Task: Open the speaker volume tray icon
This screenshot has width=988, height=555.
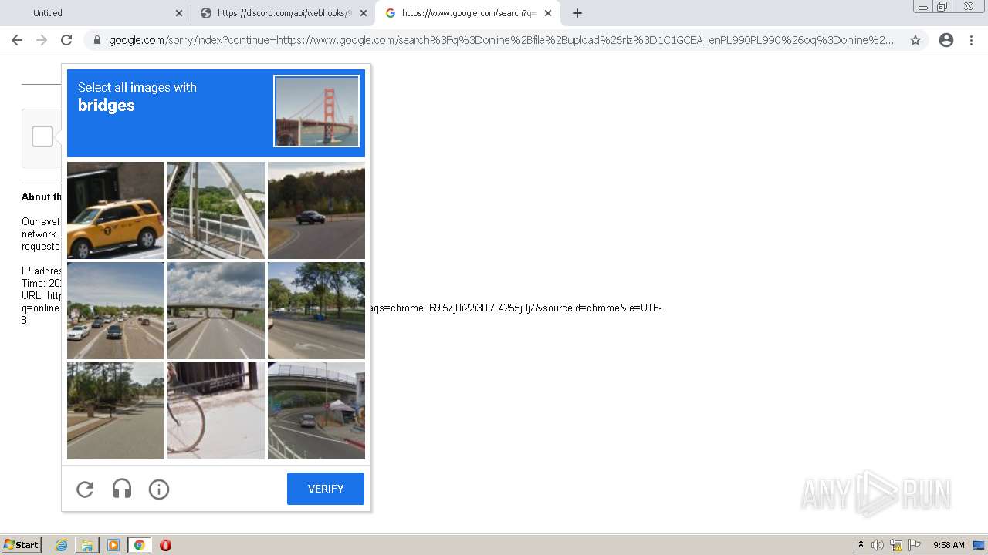Action: (x=877, y=545)
